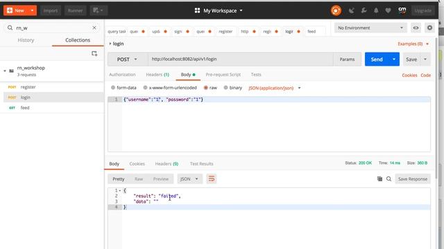Open the Examples (0) dropdown
This screenshot has height=249, width=444.
(x=413, y=44)
